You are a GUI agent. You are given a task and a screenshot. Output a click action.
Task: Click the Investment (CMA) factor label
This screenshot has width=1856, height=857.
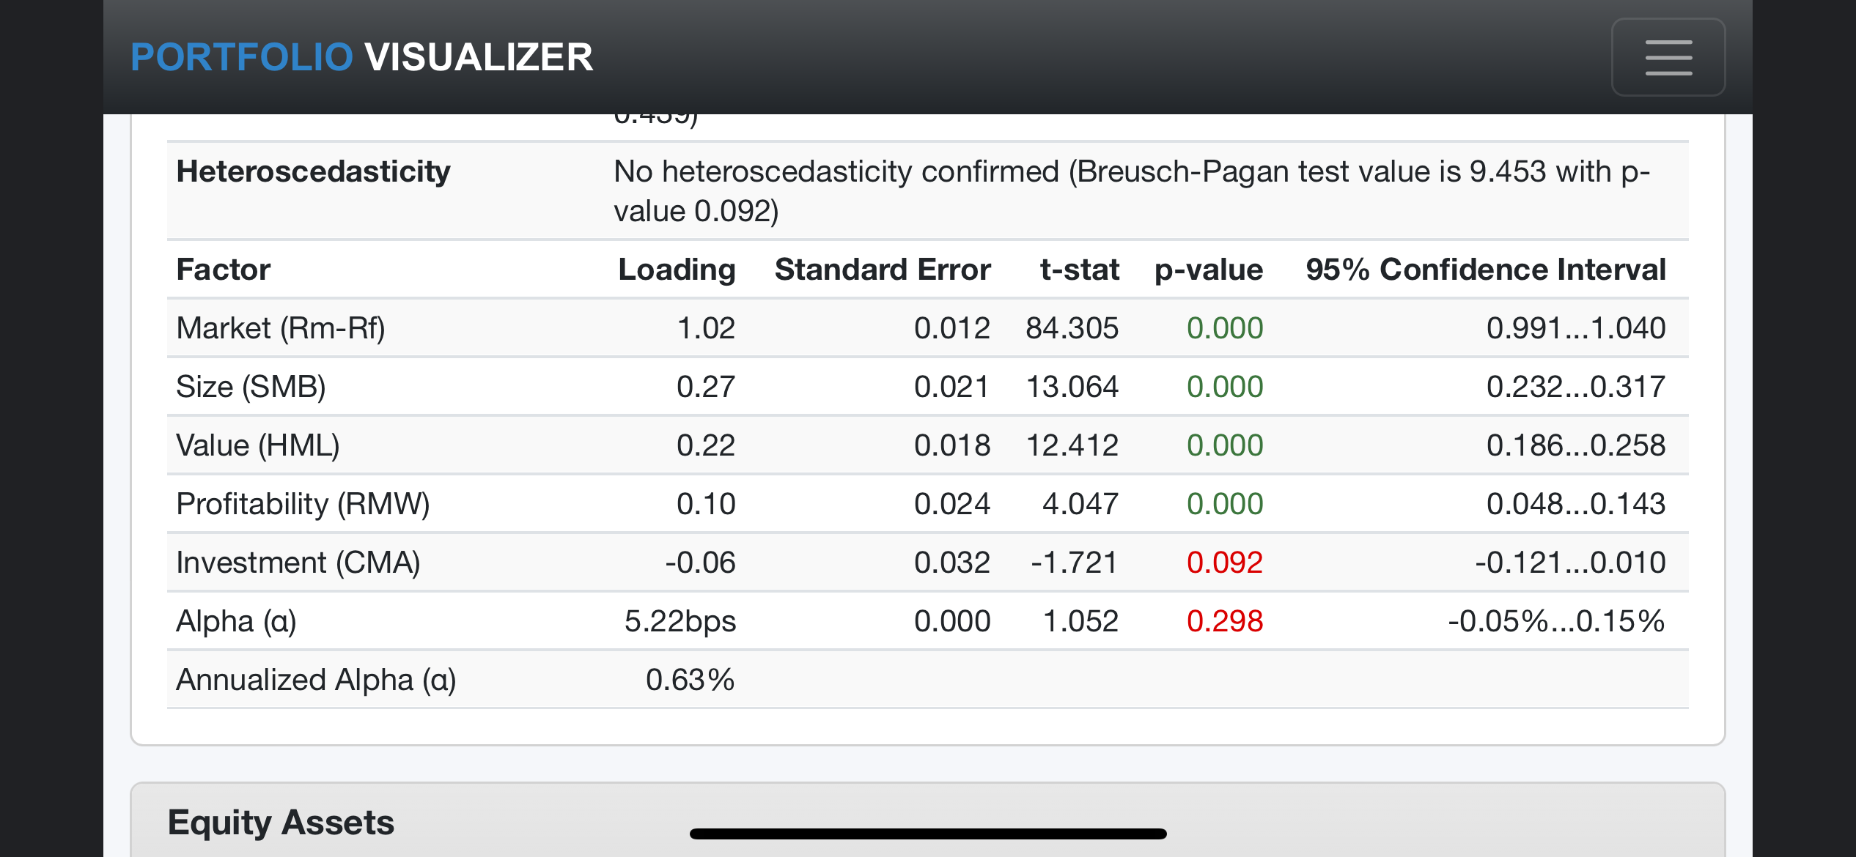pos(298,563)
